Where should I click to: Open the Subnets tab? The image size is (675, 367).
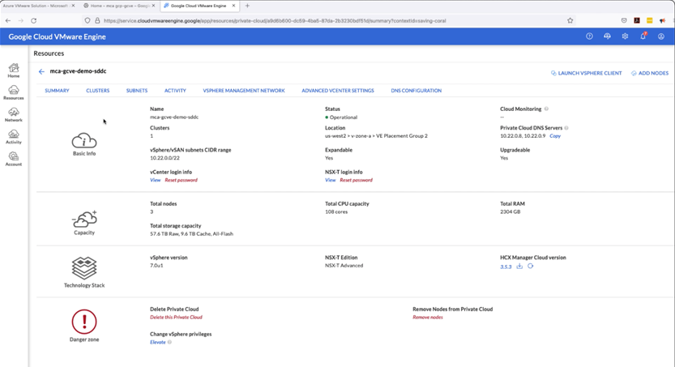click(137, 91)
